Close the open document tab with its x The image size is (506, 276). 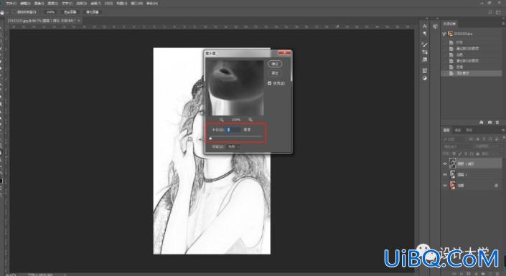point(79,20)
